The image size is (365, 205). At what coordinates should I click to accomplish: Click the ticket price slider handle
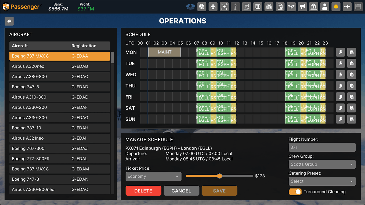coord(219,176)
